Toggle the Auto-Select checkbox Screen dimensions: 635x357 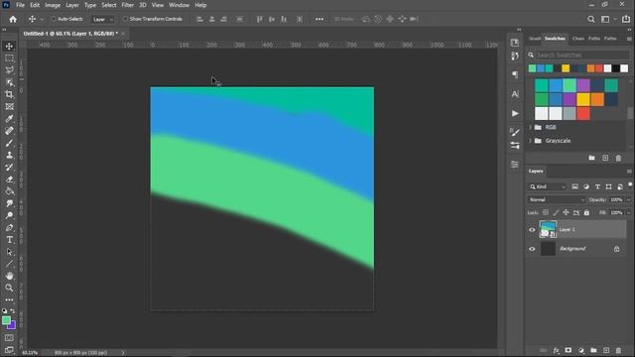pos(53,19)
